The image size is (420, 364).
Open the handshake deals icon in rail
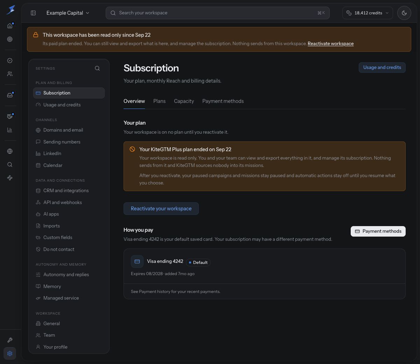click(10, 117)
